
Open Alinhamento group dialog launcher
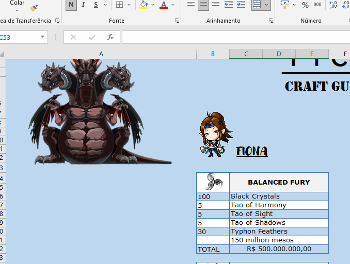coord(271,21)
